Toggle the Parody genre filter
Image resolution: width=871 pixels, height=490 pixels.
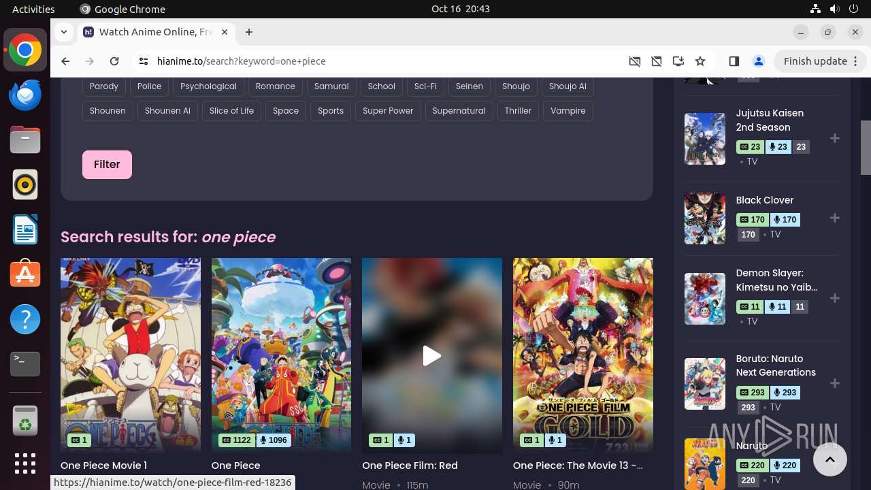(x=104, y=86)
